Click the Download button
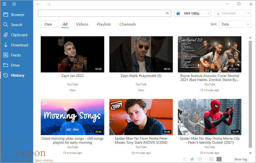The width and height of the screenshot is (256, 163). 230,13
